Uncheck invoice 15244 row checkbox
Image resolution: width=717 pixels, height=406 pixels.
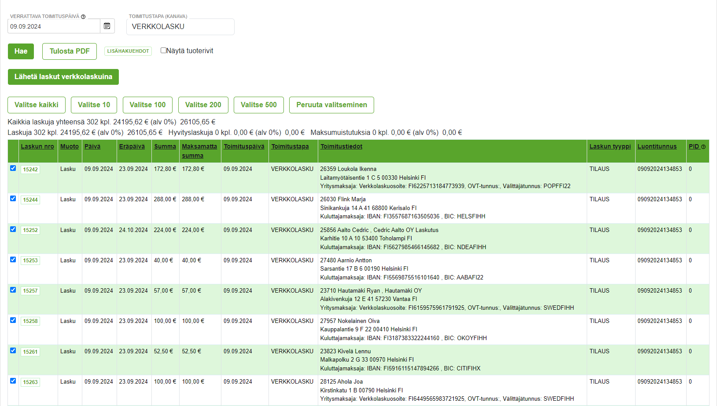coord(13,199)
